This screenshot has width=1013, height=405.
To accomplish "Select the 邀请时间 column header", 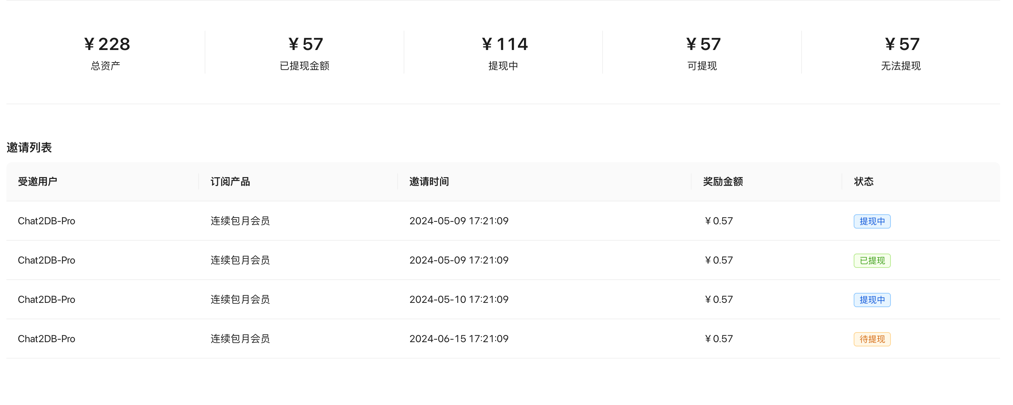I will tap(429, 182).
